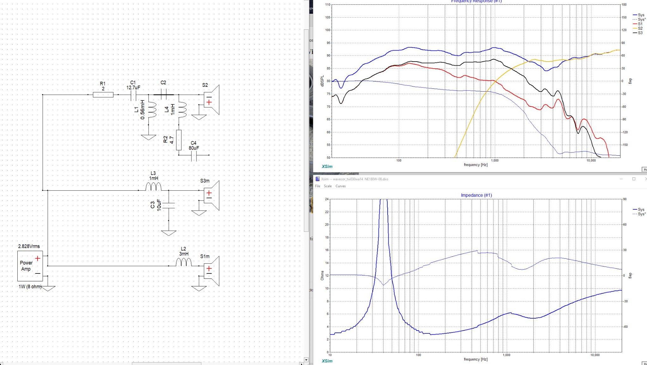Click the schematic horizontal scrollbar thumb

point(166,363)
